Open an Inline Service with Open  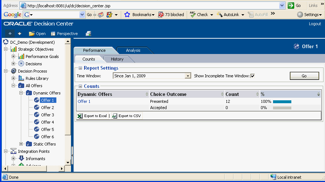click(x=37, y=34)
